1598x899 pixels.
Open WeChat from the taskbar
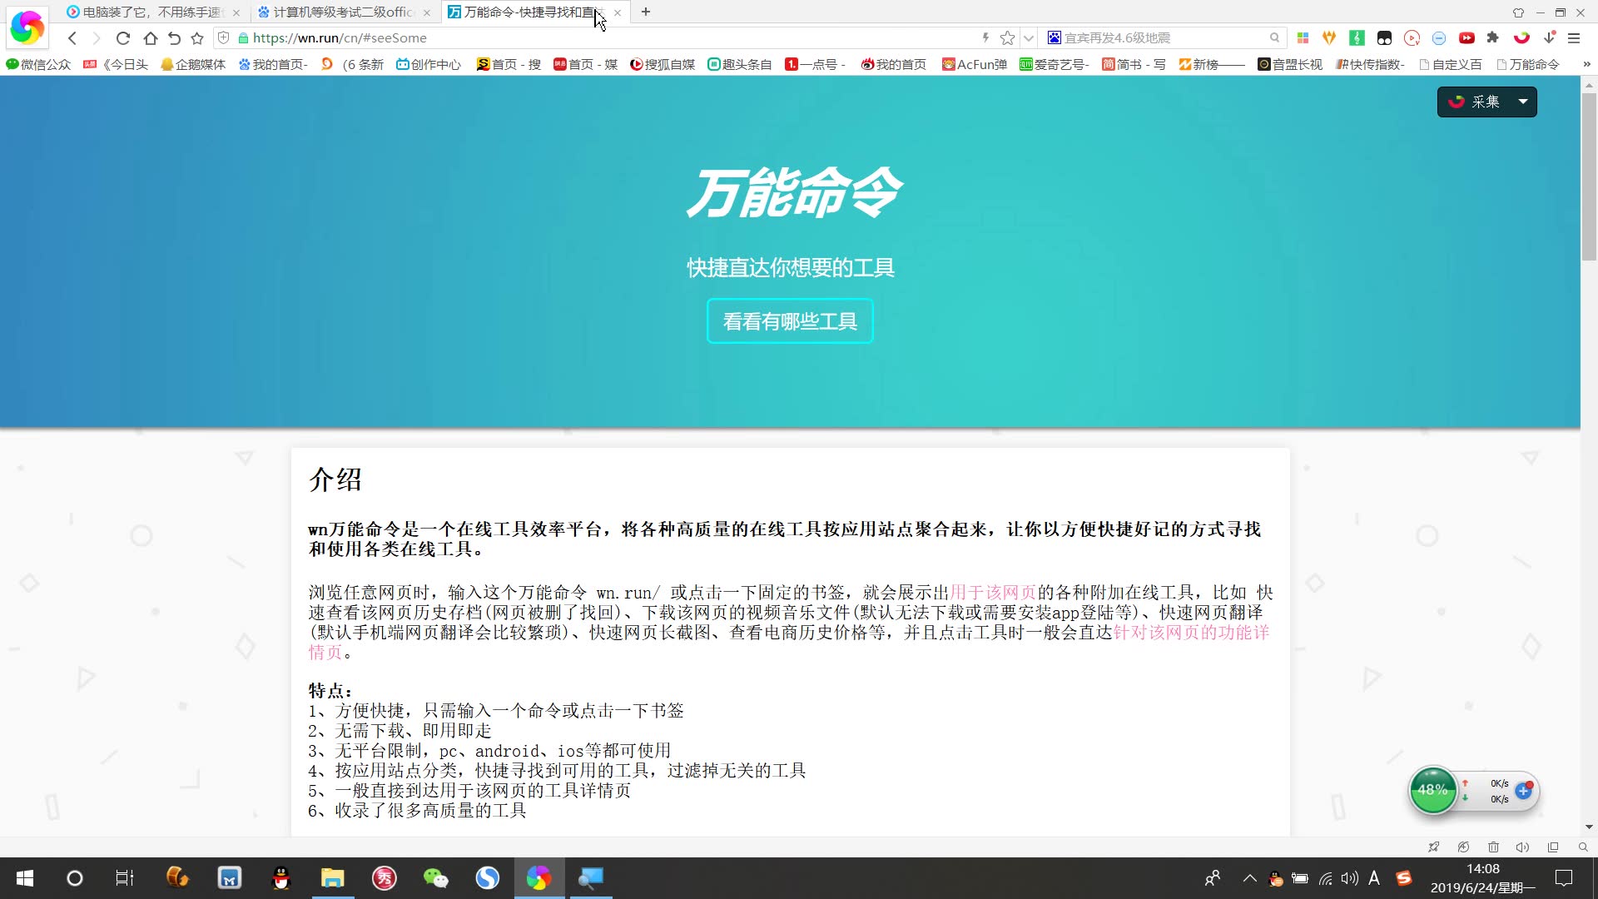(x=435, y=878)
